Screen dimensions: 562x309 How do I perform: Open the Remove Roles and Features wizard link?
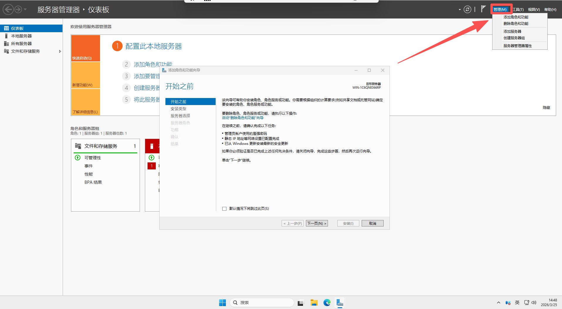pos(243,118)
